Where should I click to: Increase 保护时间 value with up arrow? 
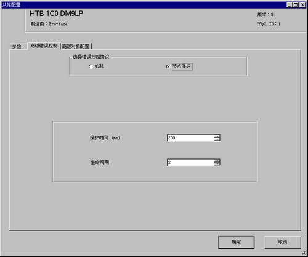click(x=217, y=136)
